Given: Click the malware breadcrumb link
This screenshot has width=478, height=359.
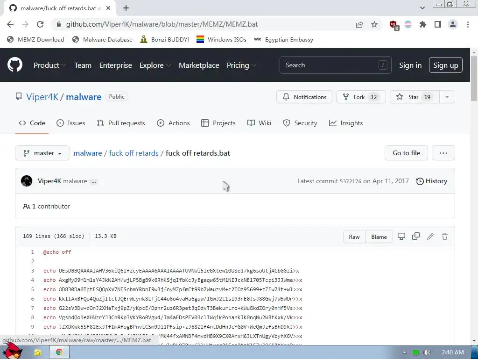Looking at the screenshot, I should click(x=87, y=153).
